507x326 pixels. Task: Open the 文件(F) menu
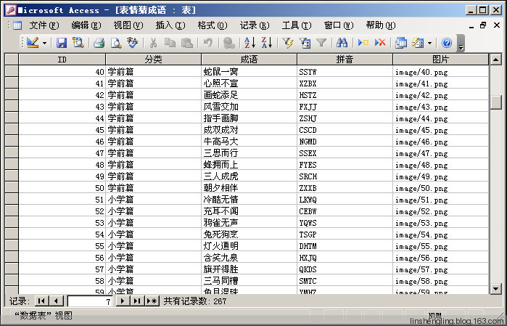[x=44, y=25]
